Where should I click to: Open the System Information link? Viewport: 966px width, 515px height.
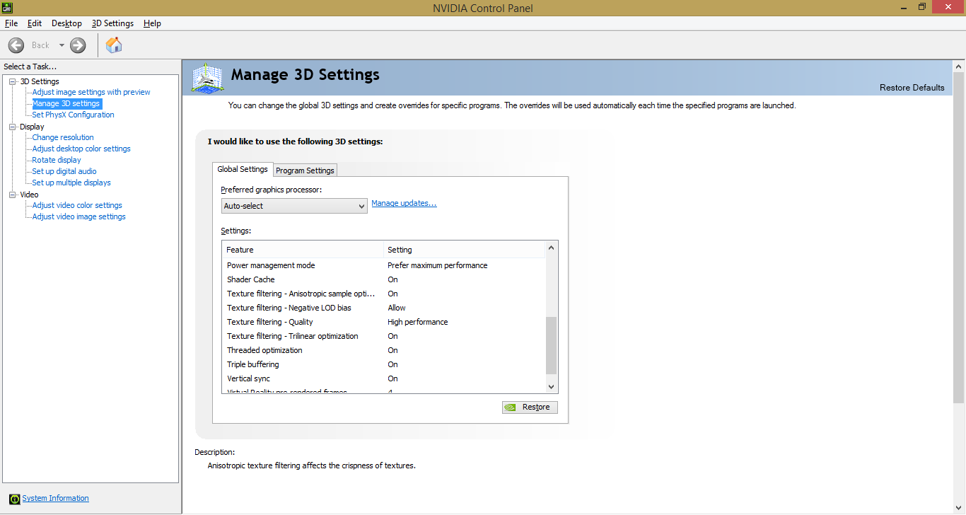click(55, 498)
